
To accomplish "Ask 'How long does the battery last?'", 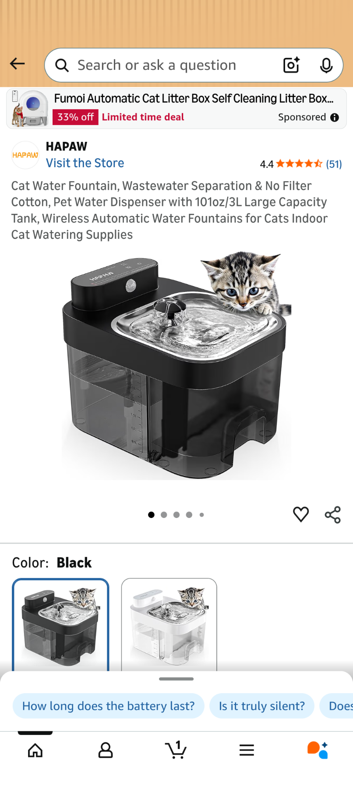I will pyautogui.click(x=108, y=706).
